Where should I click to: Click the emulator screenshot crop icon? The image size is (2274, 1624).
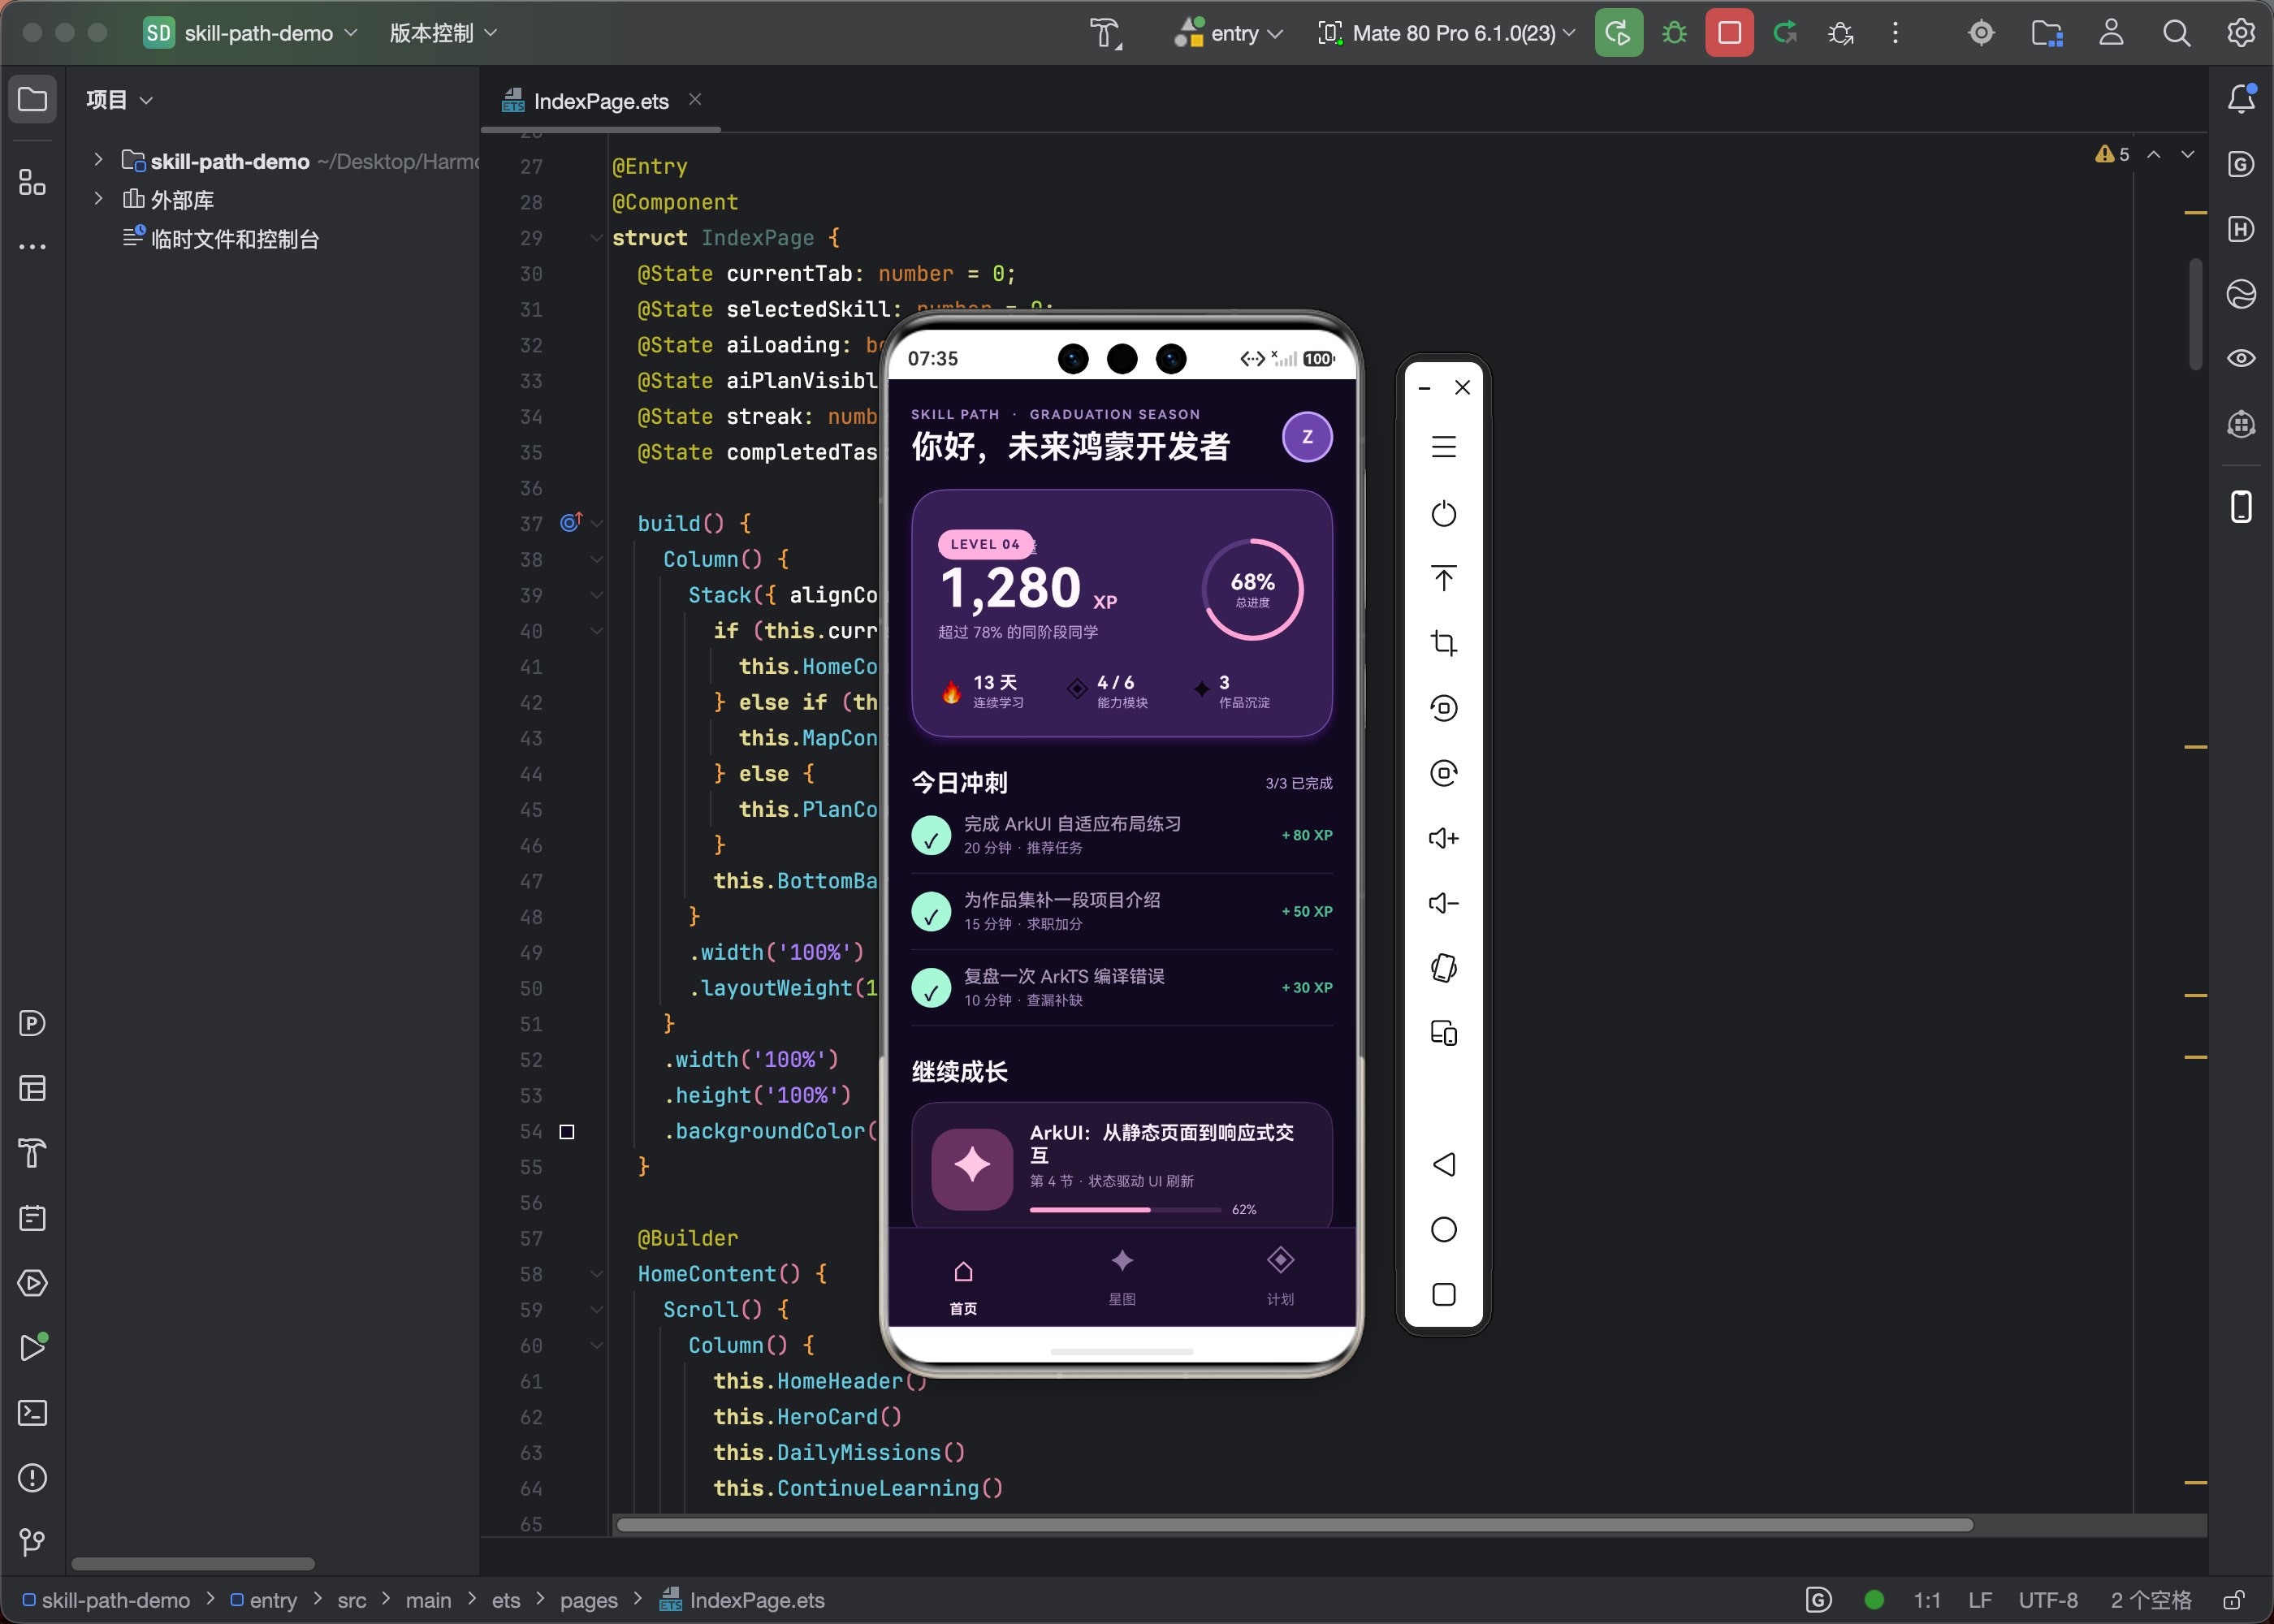click(x=1443, y=643)
